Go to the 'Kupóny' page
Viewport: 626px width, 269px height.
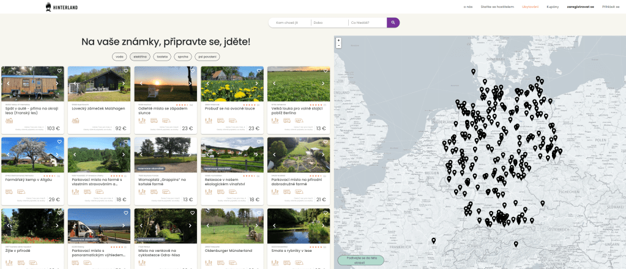(x=553, y=7)
